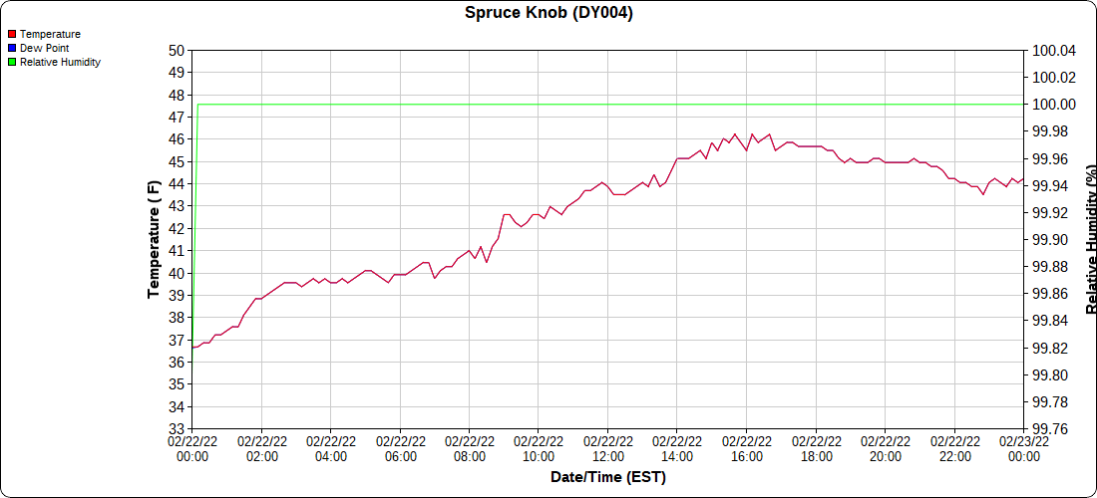Pick the 02/22/22 18:00 time axis label
The width and height of the screenshot is (1097, 498).
816,449
